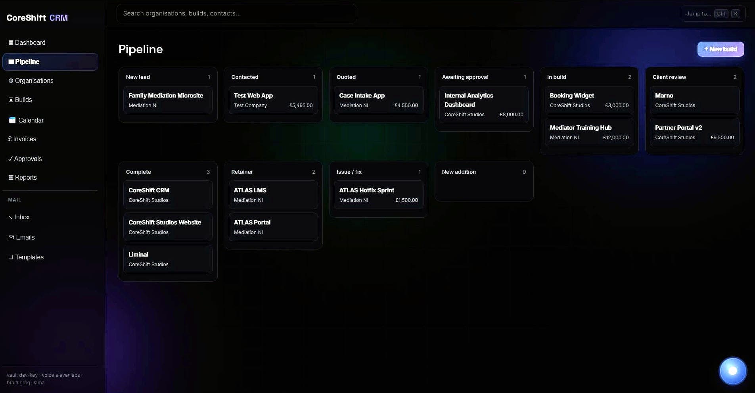Click the Issue / fix column header
This screenshot has height=393, width=755.
pyautogui.click(x=349, y=172)
